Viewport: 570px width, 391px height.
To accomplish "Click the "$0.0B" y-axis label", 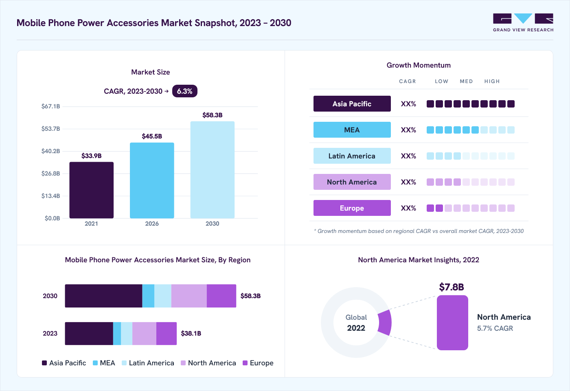I will (x=53, y=218).
